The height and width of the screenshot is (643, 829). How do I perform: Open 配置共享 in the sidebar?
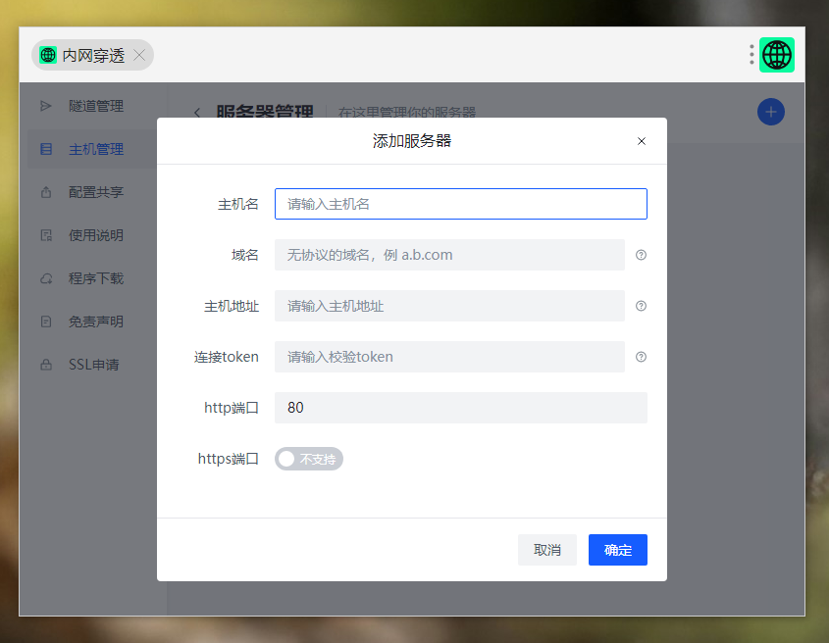(92, 192)
